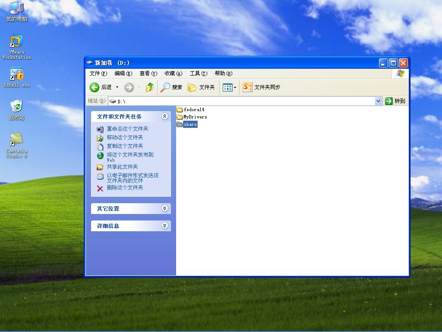Click the red X delete icon
442x332 pixels.
click(x=100, y=188)
